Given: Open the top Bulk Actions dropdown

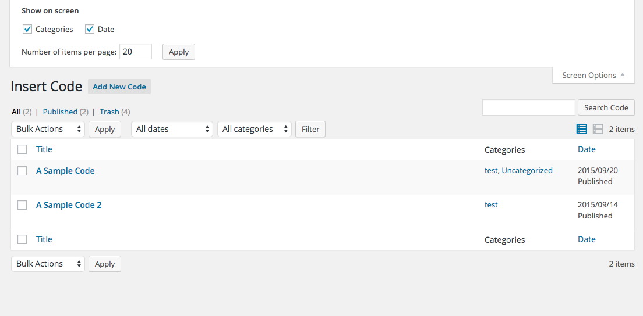Looking at the screenshot, I should coord(48,129).
